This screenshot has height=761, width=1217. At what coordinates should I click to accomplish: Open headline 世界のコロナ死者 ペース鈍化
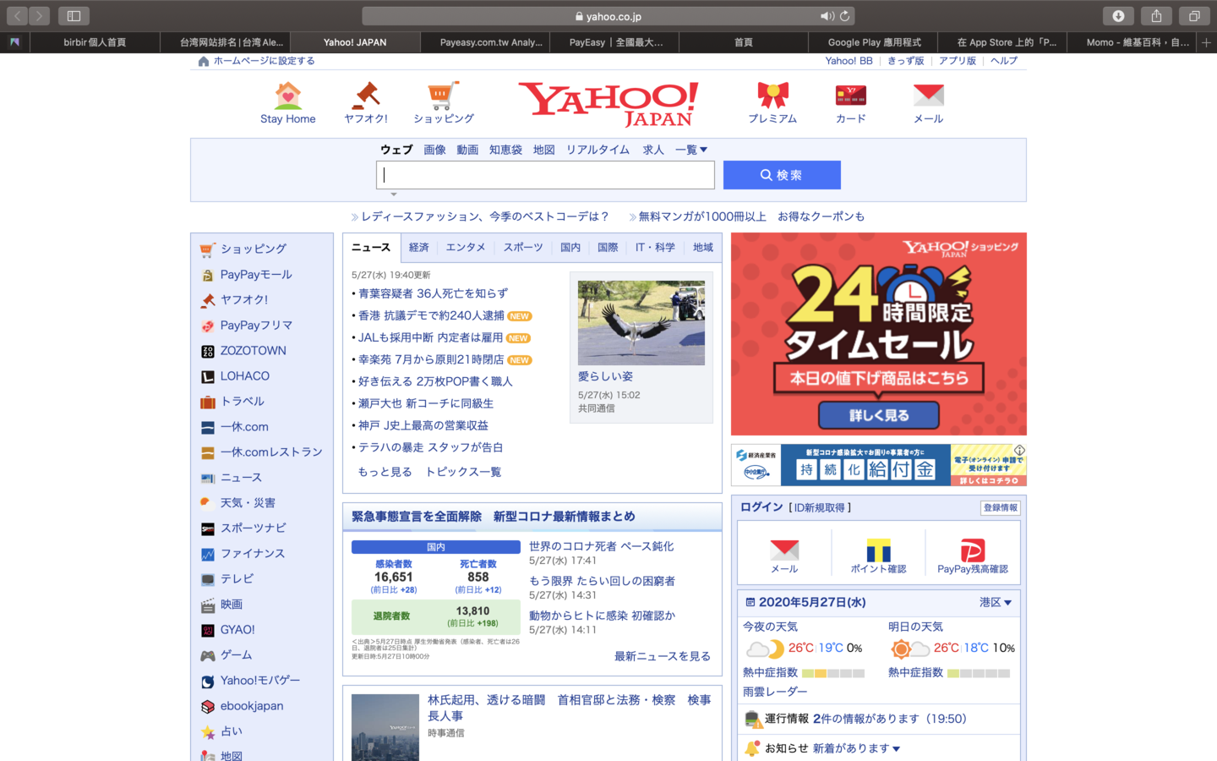pos(601,546)
